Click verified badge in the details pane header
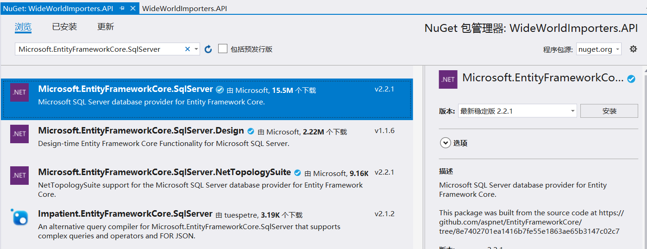 pos(631,79)
